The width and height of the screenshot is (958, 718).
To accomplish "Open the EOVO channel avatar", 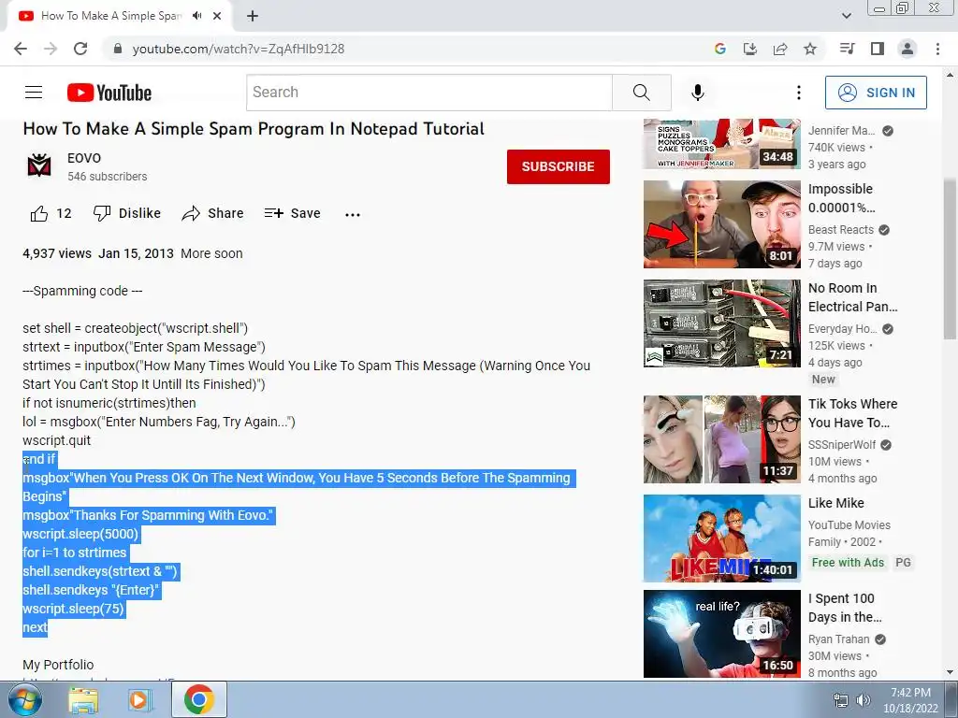I will pyautogui.click(x=39, y=165).
